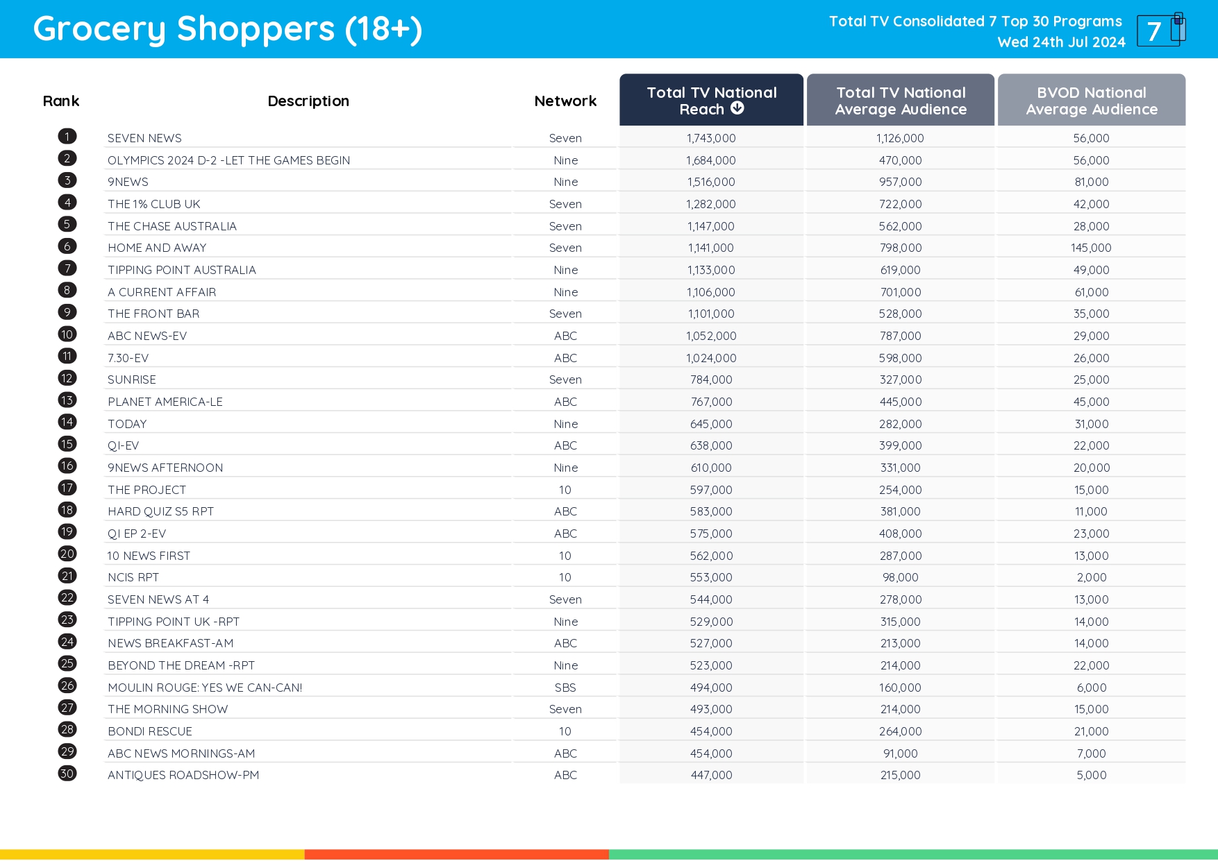This screenshot has height=861, width=1218.
Task: Click rank badge 21 beside NCIS RPT
Action: [67, 575]
